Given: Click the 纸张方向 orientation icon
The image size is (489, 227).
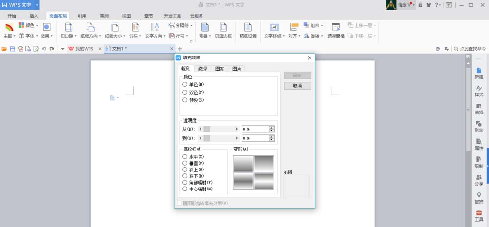Looking at the screenshot, I should (x=90, y=27).
